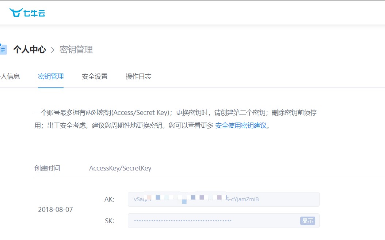Image resolution: width=385 pixels, height=240 pixels.
Task: Click the AccessKey/SecretKey column header
Action: tap(120, 168)
